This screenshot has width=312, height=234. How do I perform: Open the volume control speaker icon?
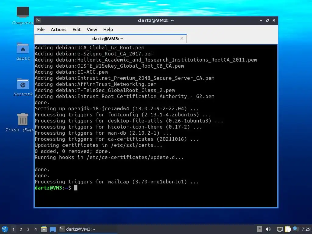(268, 229)
